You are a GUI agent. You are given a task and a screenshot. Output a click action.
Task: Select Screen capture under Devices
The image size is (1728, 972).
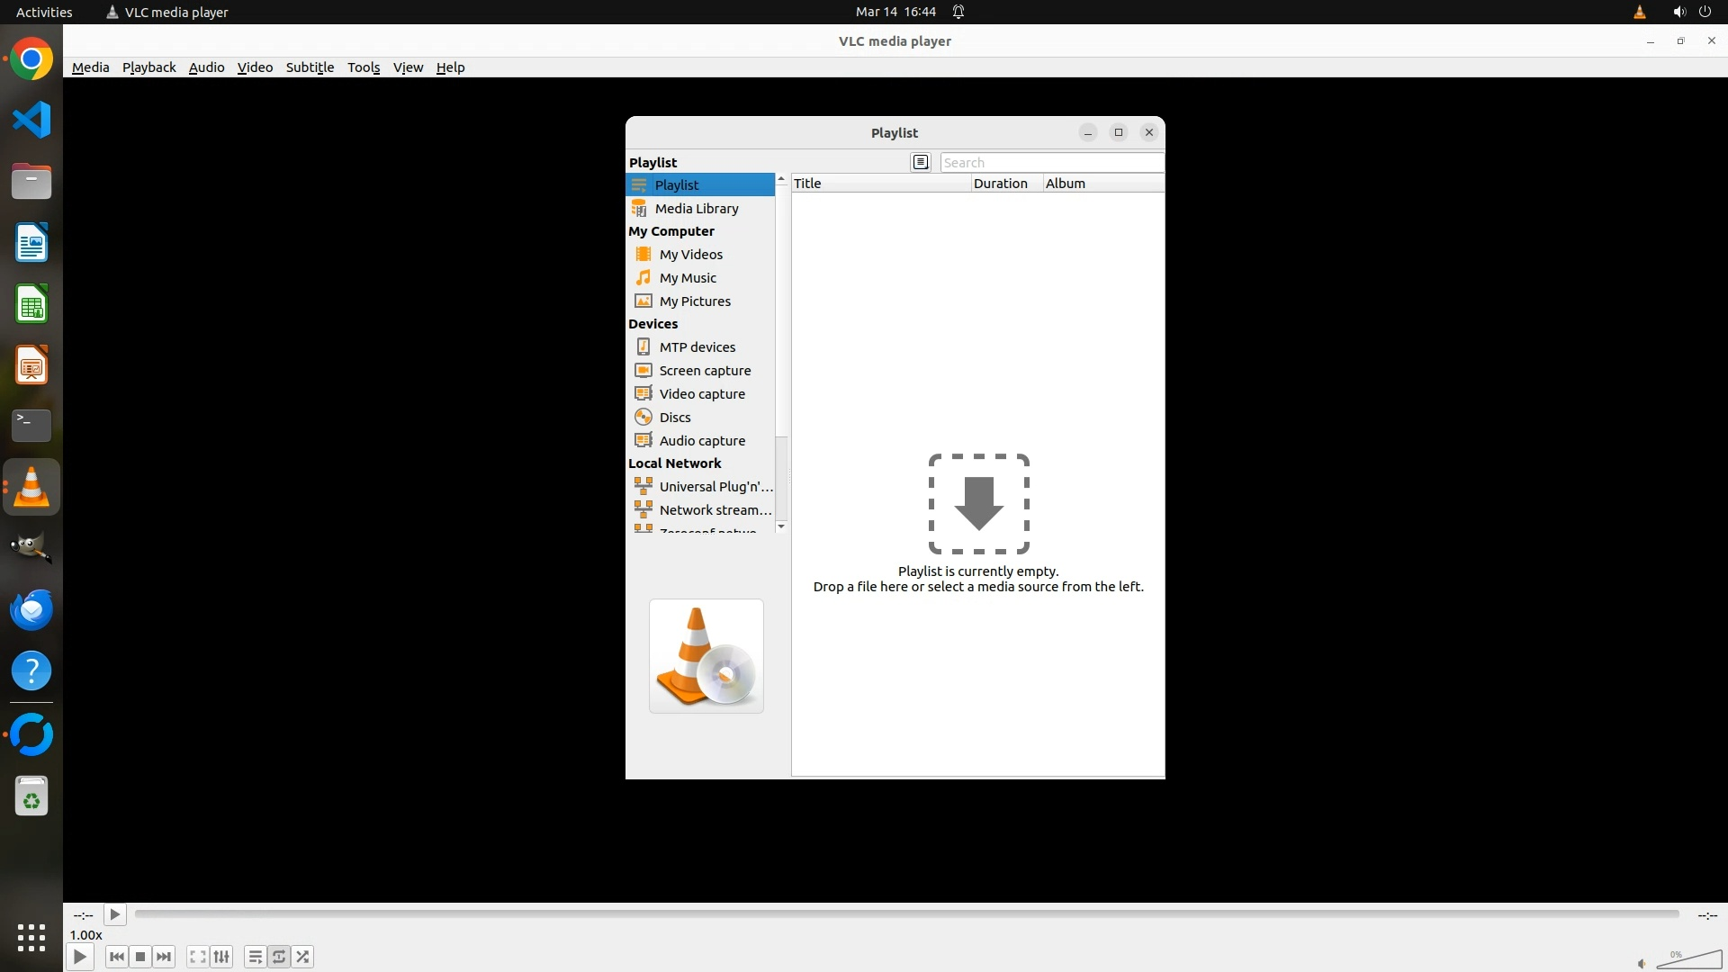click(704, 370)
